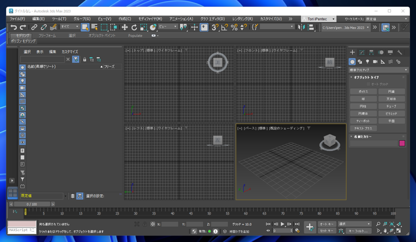Toggle オート キー auto key mode

pos(327,224)
